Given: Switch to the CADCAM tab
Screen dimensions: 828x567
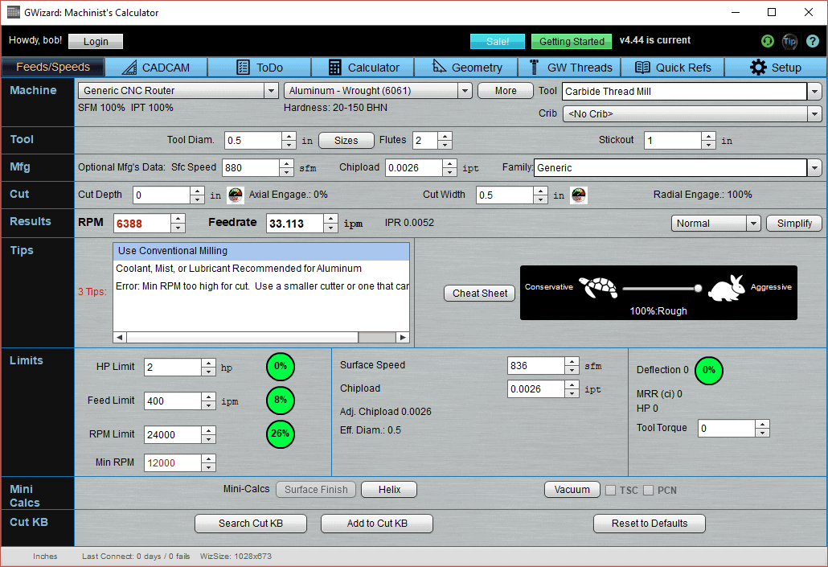Looking at the screenshot, I should pos(155,67).
